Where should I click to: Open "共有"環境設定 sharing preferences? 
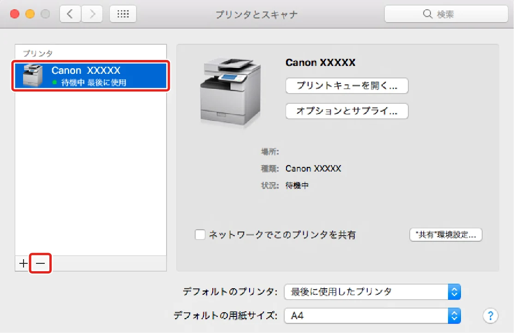[x=446, y=235]
